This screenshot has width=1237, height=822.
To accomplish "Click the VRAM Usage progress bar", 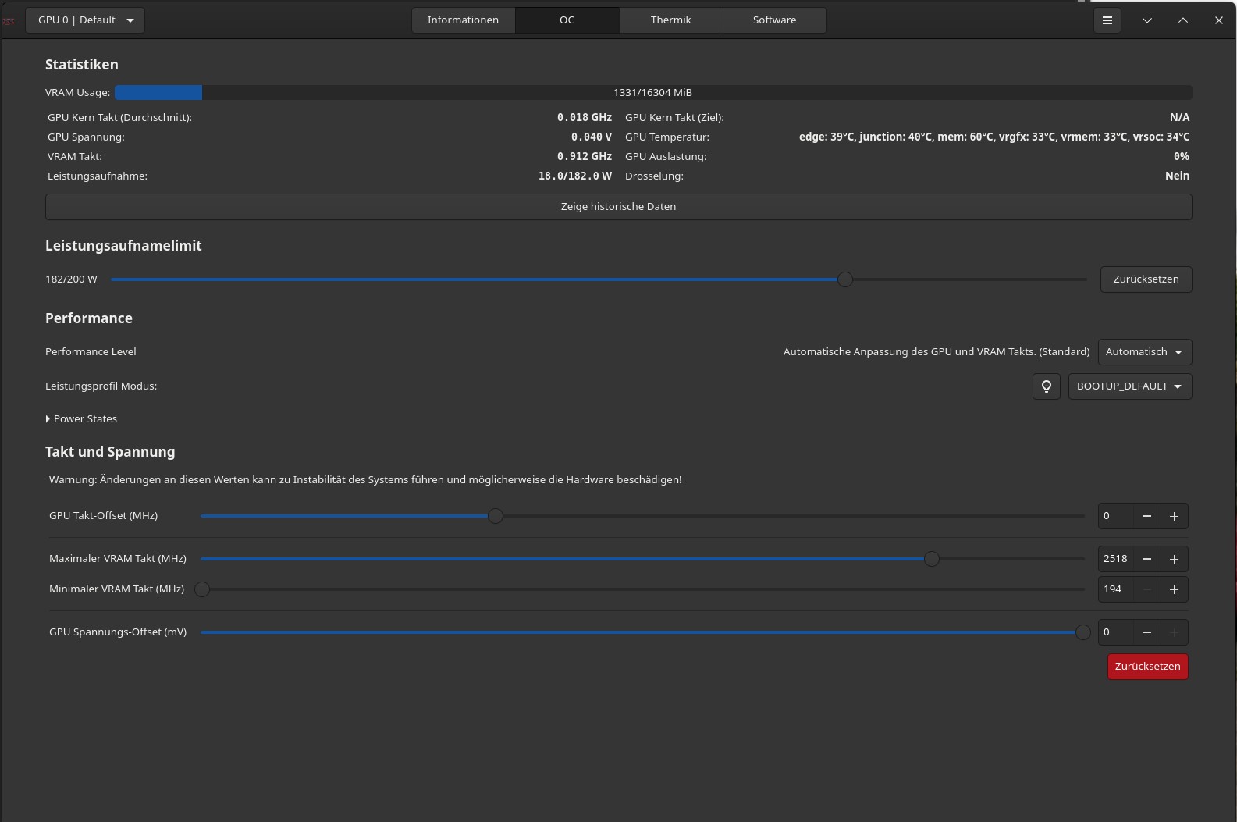I will pos(652,93).
